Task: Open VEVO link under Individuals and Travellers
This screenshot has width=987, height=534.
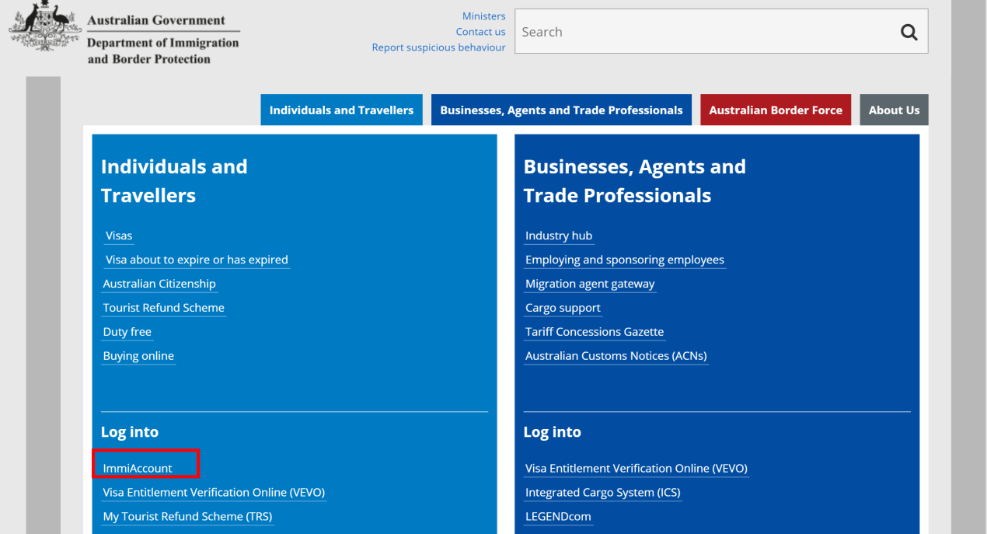Action: pos(214,493)
